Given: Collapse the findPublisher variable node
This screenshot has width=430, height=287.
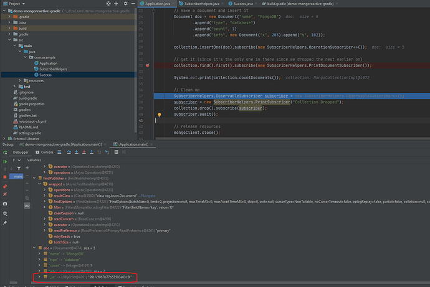Looking at the screenshot, I should [35, 178].
